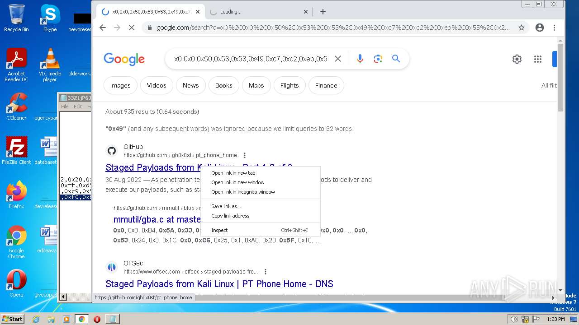
Task: Open Google quick settings gear
Action: coord(517,59)
